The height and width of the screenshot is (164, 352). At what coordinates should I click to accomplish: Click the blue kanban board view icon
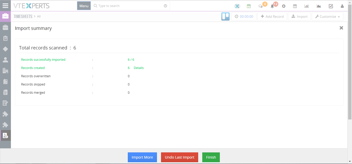click(x=225, y=16)
